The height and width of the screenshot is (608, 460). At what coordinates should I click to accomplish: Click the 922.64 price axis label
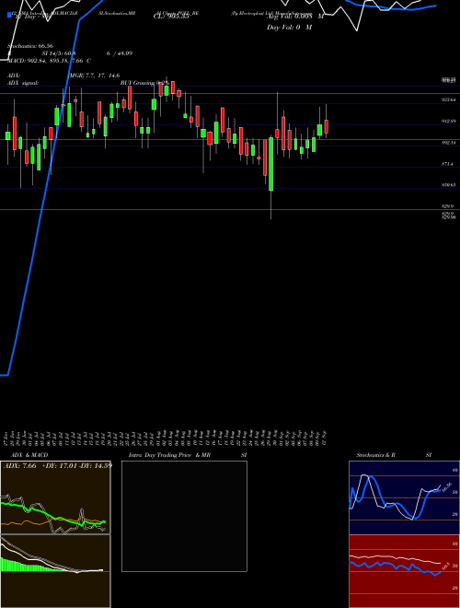tap(449, 100)
